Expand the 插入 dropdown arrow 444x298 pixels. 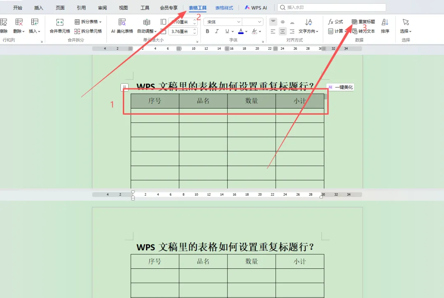click(39, 31)
